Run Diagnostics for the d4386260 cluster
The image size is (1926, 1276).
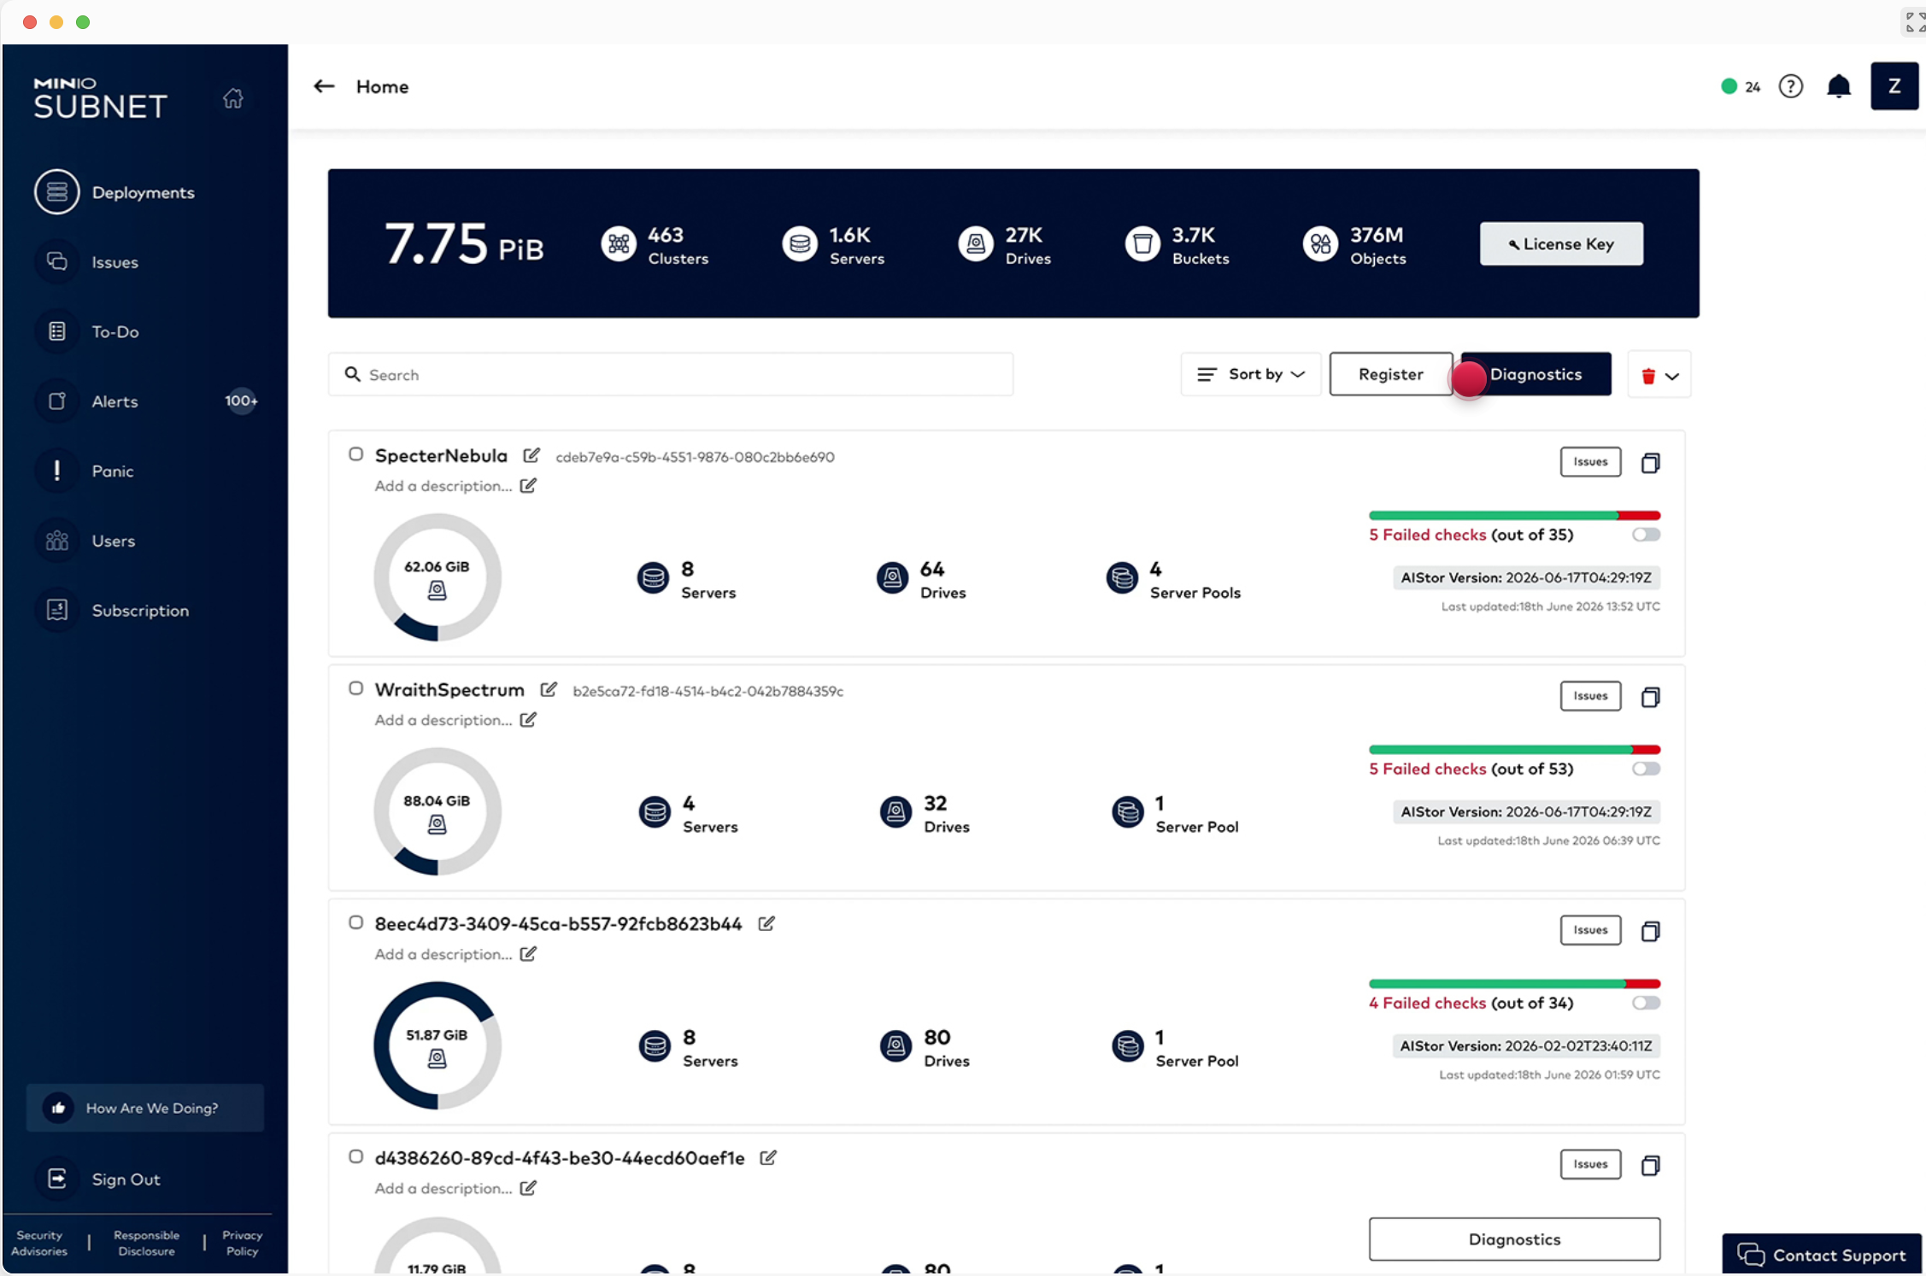(1514, 1238)
